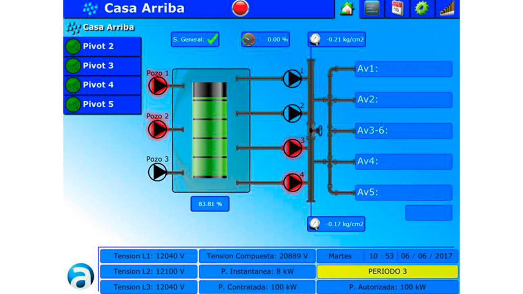Click the P. Contratada 100 kW field

257,287
